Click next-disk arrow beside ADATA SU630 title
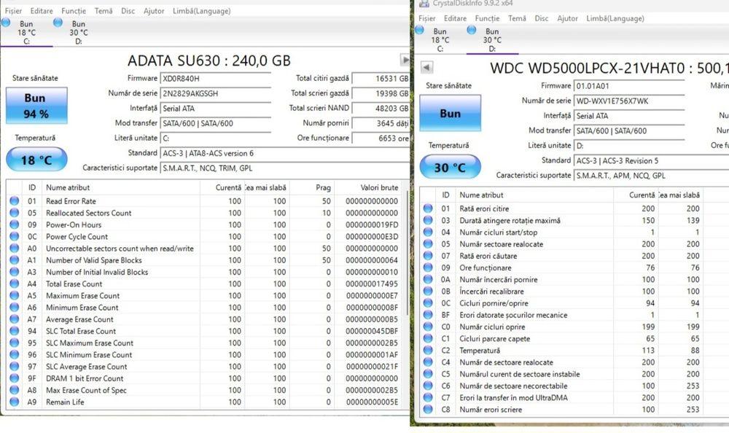 click(x=405, y=60)
